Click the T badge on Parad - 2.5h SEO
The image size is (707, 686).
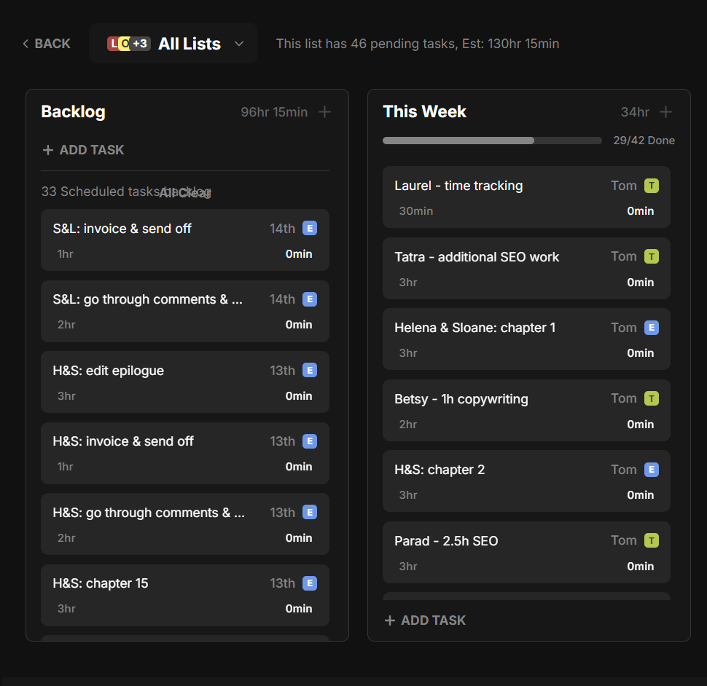(x=652, y=541)
